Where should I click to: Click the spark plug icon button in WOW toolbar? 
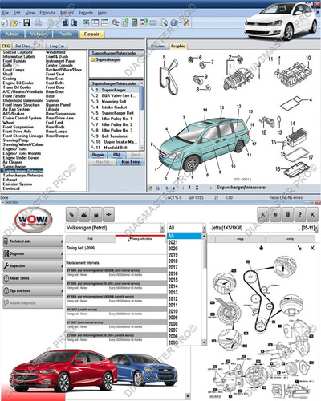click(x=71, y=214)
